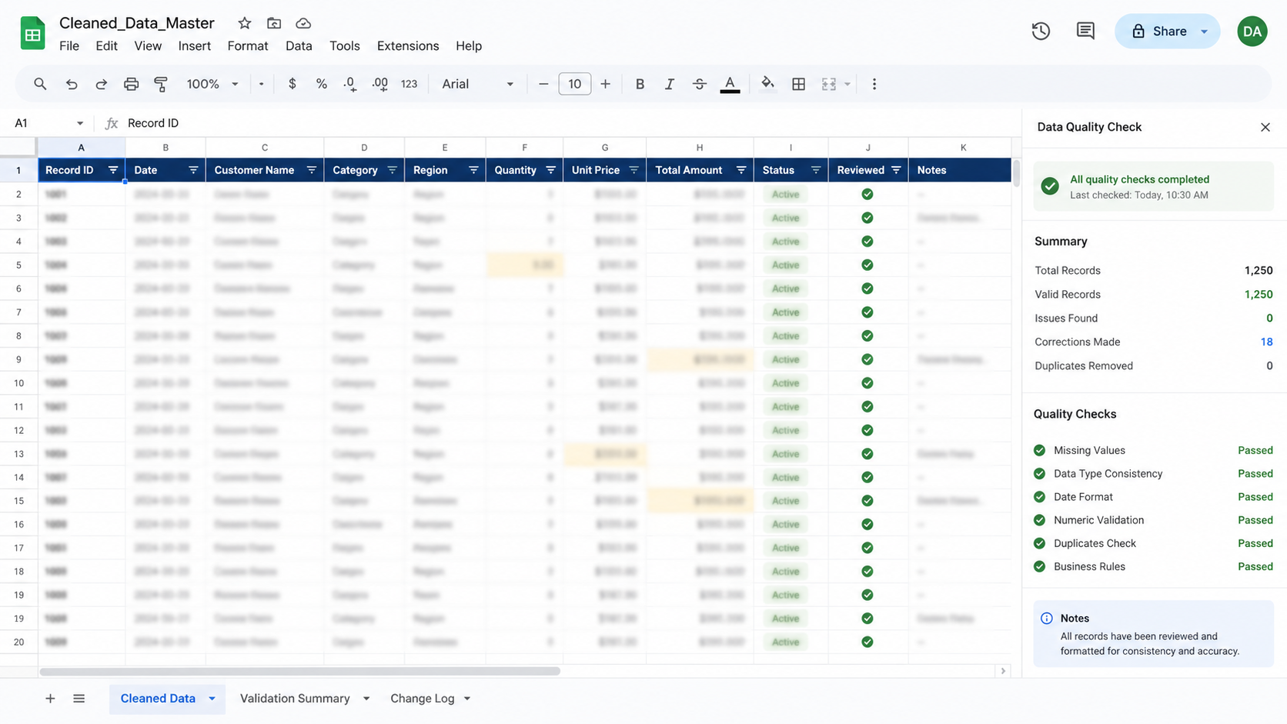Open the zoom 100% dropdown
The image size is (1287, 724).
point(212,84)
